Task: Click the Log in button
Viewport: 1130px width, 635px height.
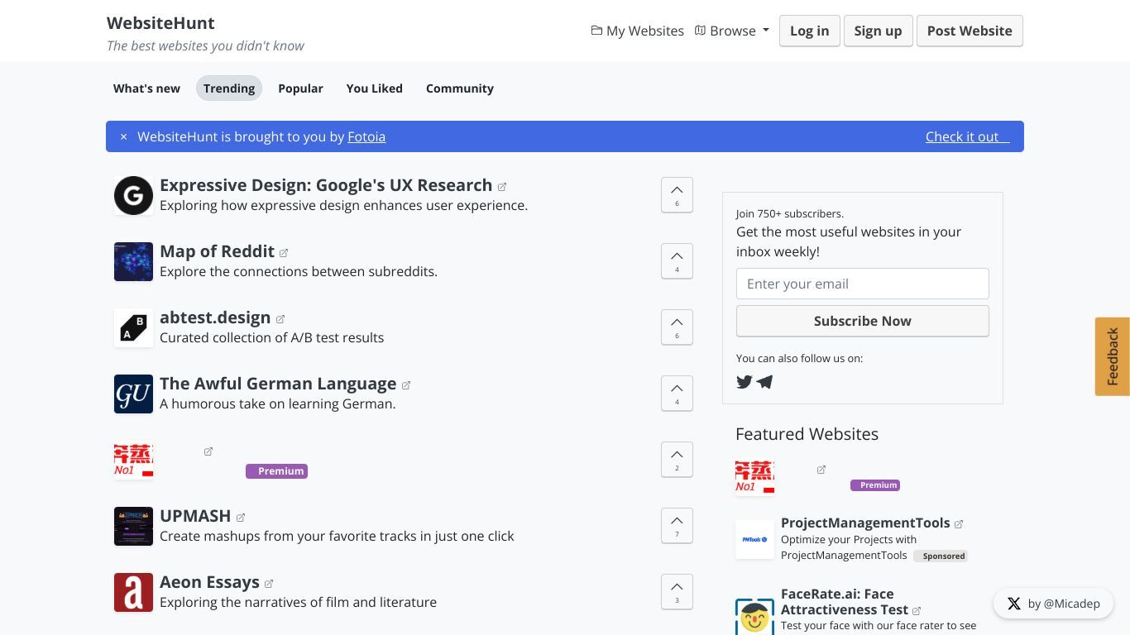Action: [809, 31]
